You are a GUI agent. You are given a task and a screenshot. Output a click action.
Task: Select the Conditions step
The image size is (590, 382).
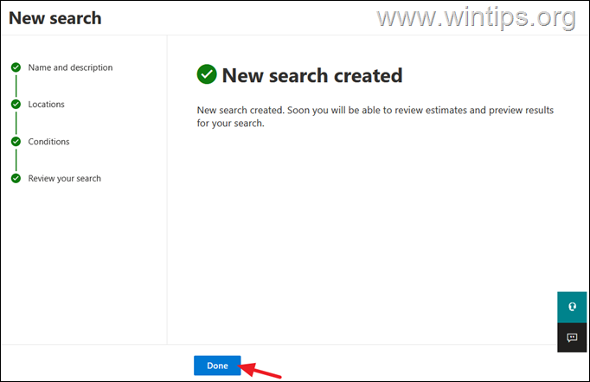pyautogui.click(x=49, y=142)
